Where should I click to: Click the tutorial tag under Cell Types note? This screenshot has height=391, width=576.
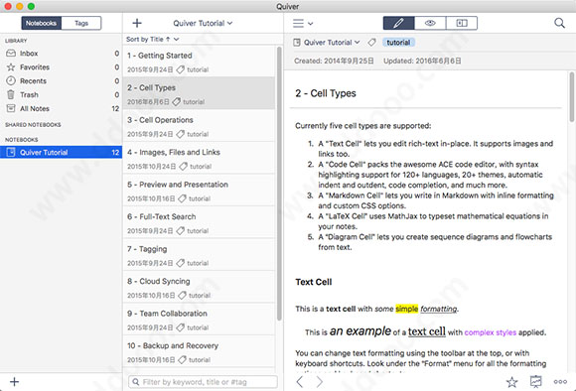[x=194, y=101]
